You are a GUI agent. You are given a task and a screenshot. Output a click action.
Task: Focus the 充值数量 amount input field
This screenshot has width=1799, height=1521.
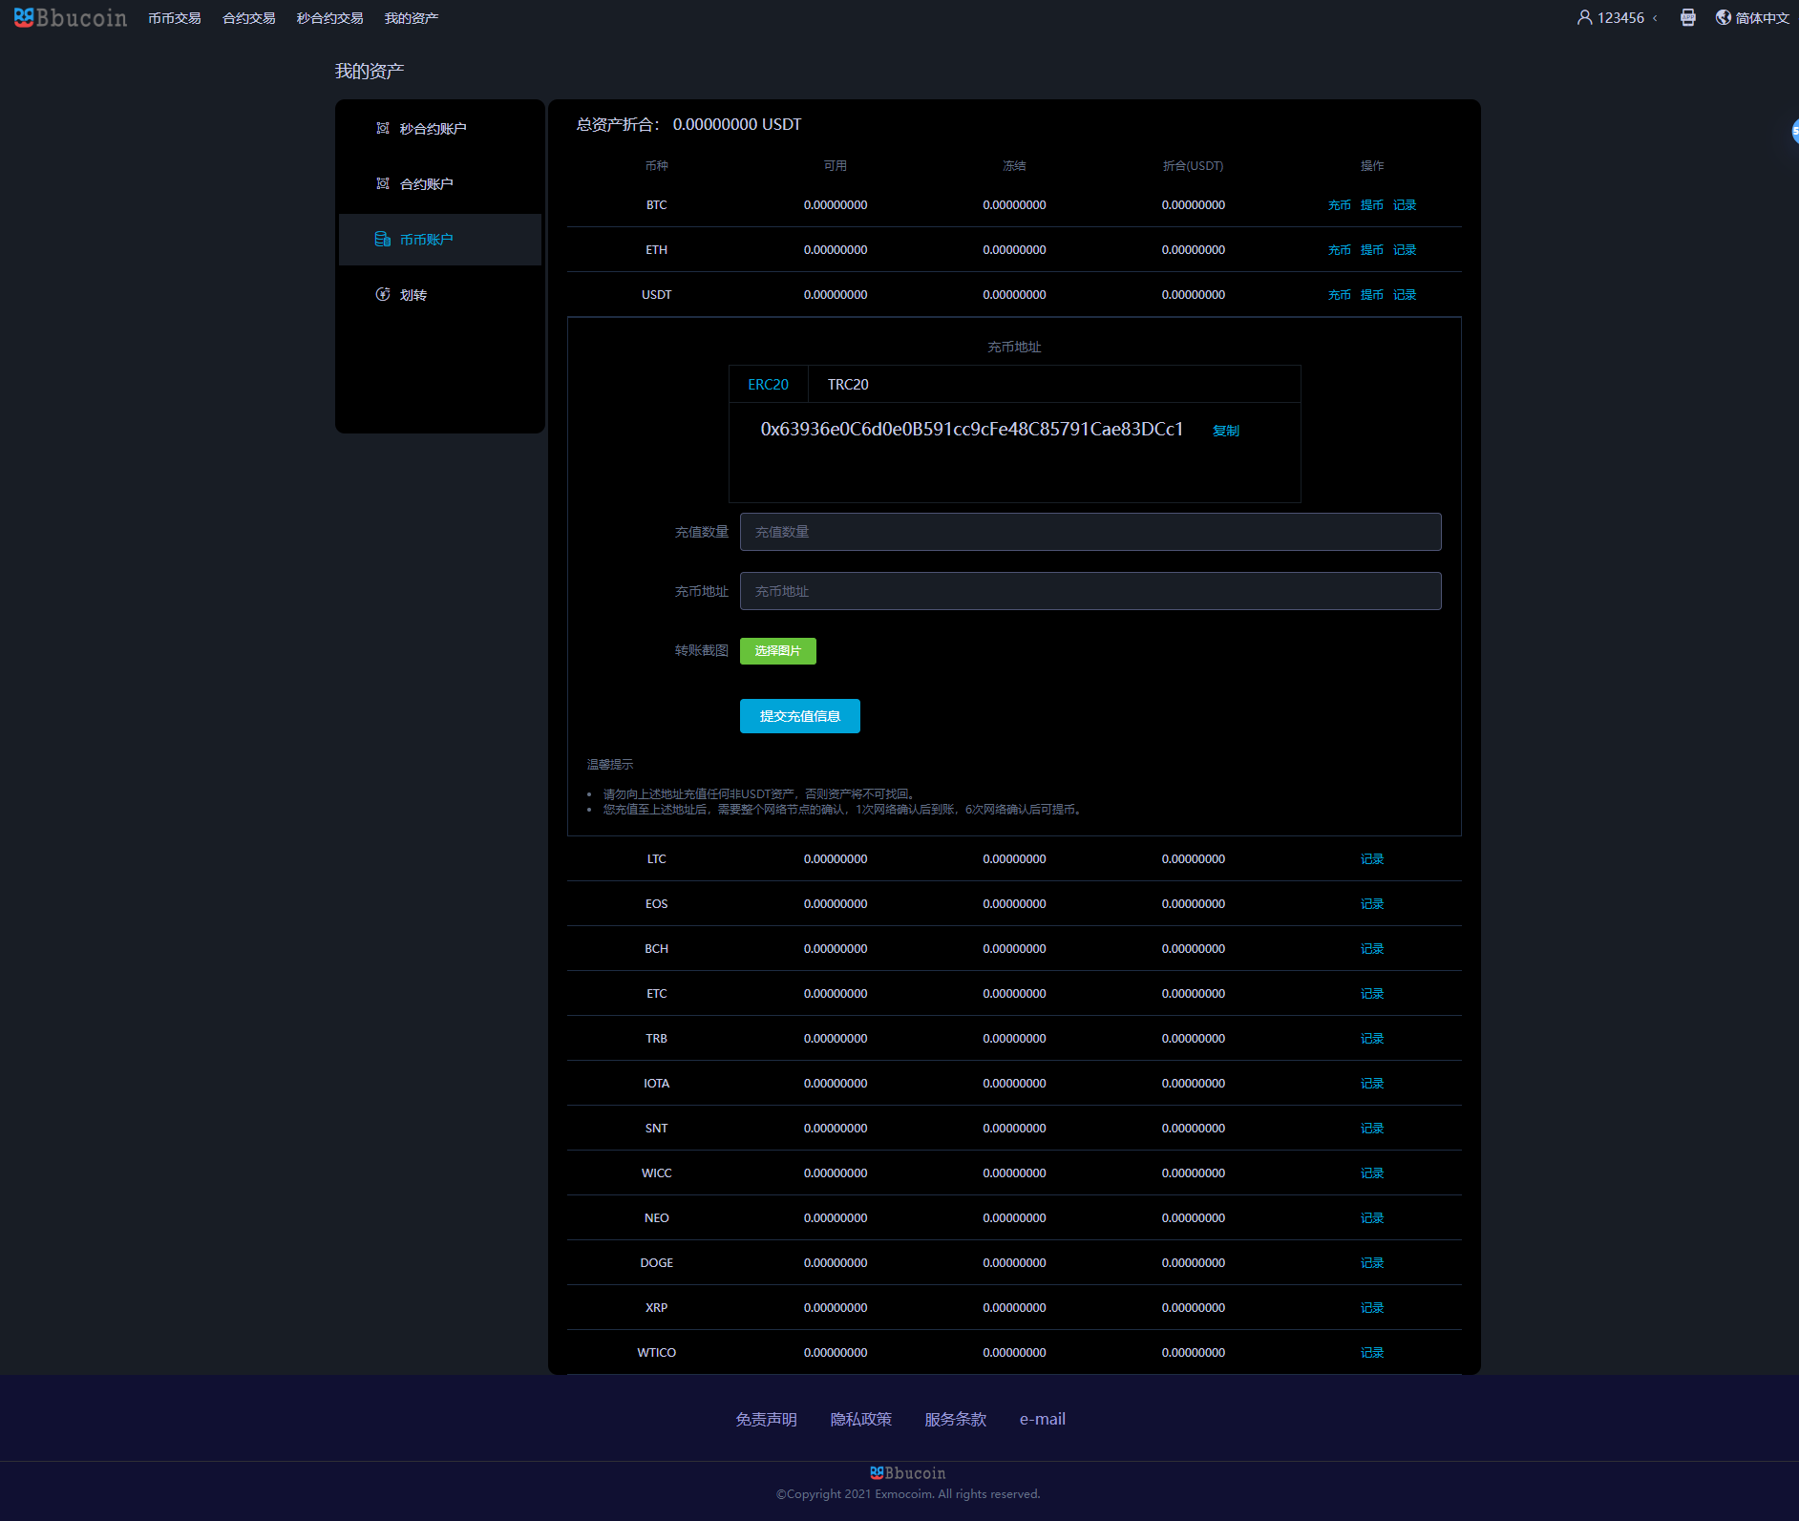(x=1090, y=532)
